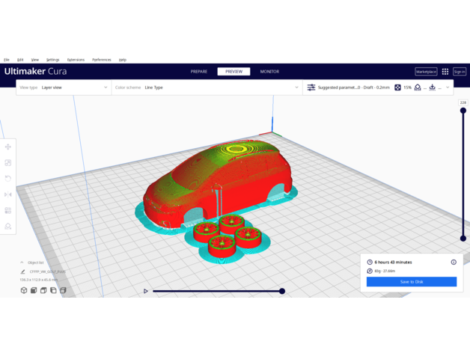Click the Save to Disk button
This screenshot has width=470, height=353.
tap(411, 282)
